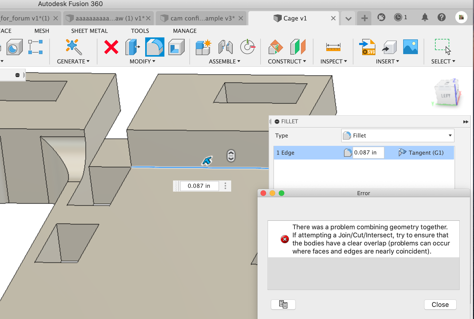Open the Type dropdown showing Fillet
474x319 pixels.
coord(397,135)
